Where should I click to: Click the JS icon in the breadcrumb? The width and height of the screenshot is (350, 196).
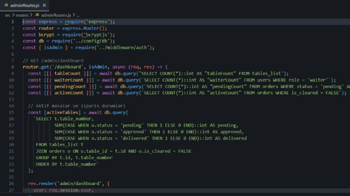tap(37, 15)
